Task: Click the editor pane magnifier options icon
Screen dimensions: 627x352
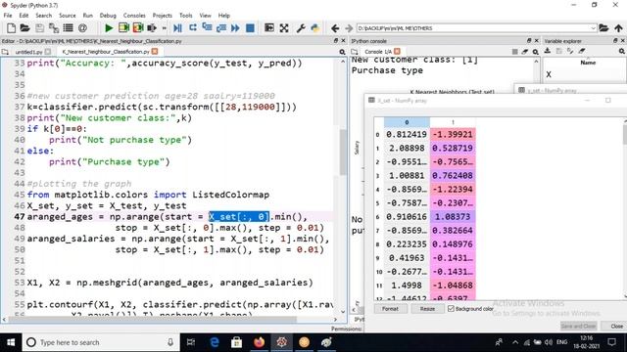Action: pyautogui.click(x=342, y=52)
